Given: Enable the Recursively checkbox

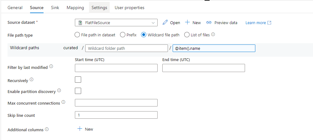Looking at the screenshot, I should click(x=78, y=80).
